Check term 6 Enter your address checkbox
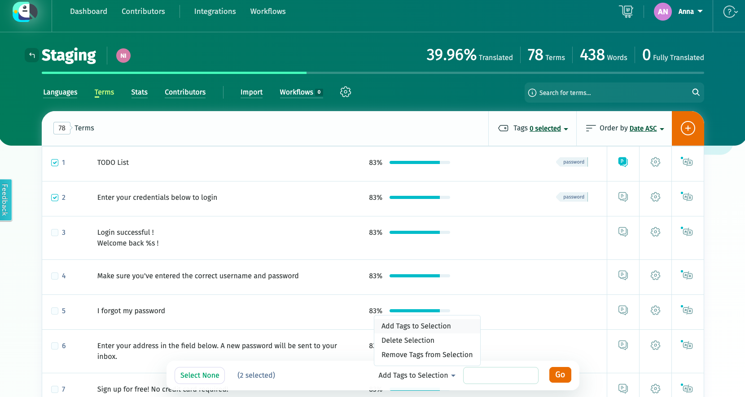 click(x=55, y=346)
